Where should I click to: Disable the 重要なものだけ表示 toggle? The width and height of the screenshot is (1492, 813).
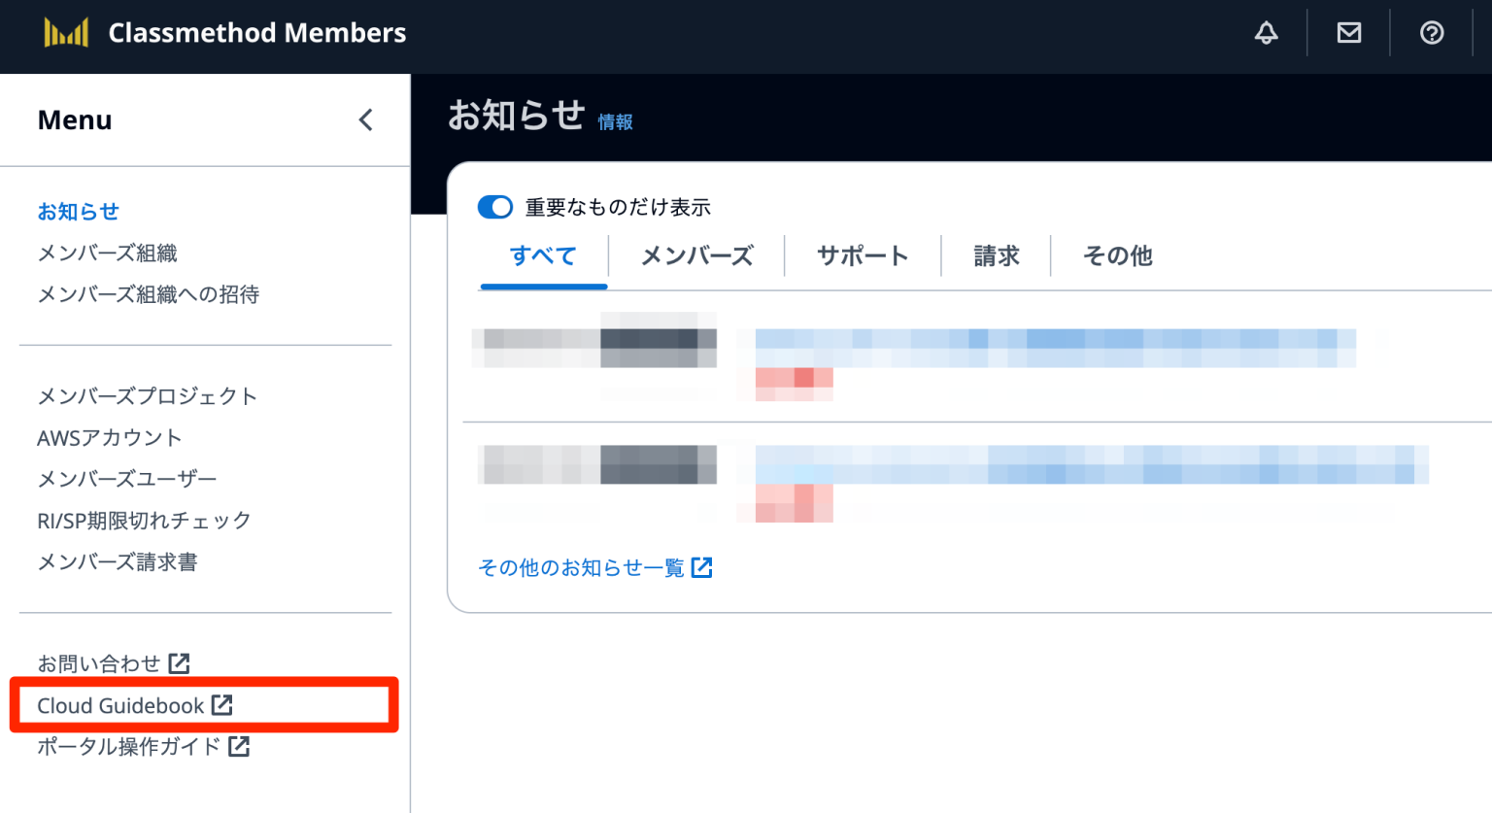click(x=494, y=207)
